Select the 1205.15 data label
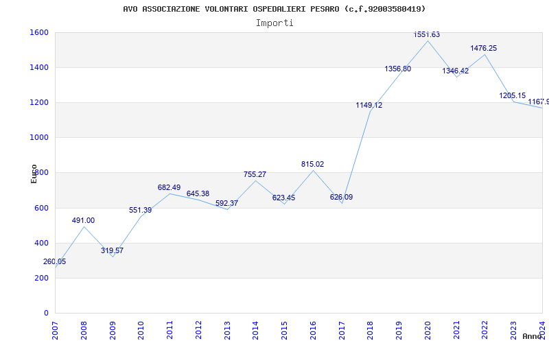This screenshot has height=343, width=549. coord(513,95)
